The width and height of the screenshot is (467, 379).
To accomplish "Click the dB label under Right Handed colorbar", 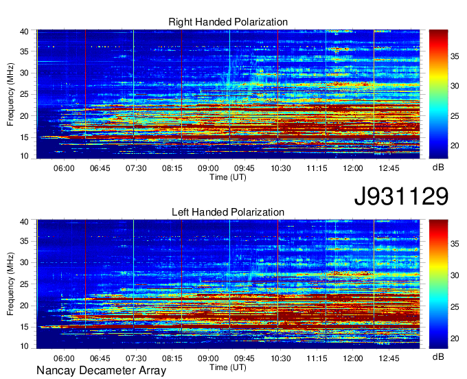I will [x=438, y=168].
